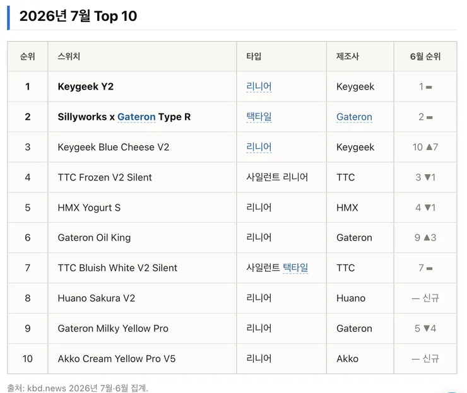The image size is (467, 393).
Task: Select the Keygeek Y2 switch name
Action: pos(85,86)
